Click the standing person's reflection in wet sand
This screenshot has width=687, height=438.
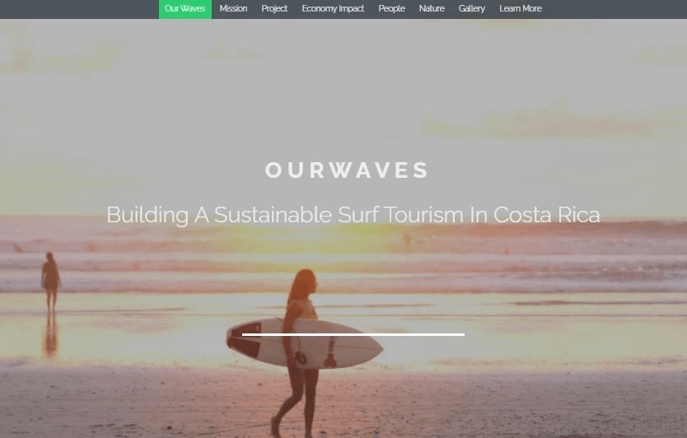click(51, 335)
